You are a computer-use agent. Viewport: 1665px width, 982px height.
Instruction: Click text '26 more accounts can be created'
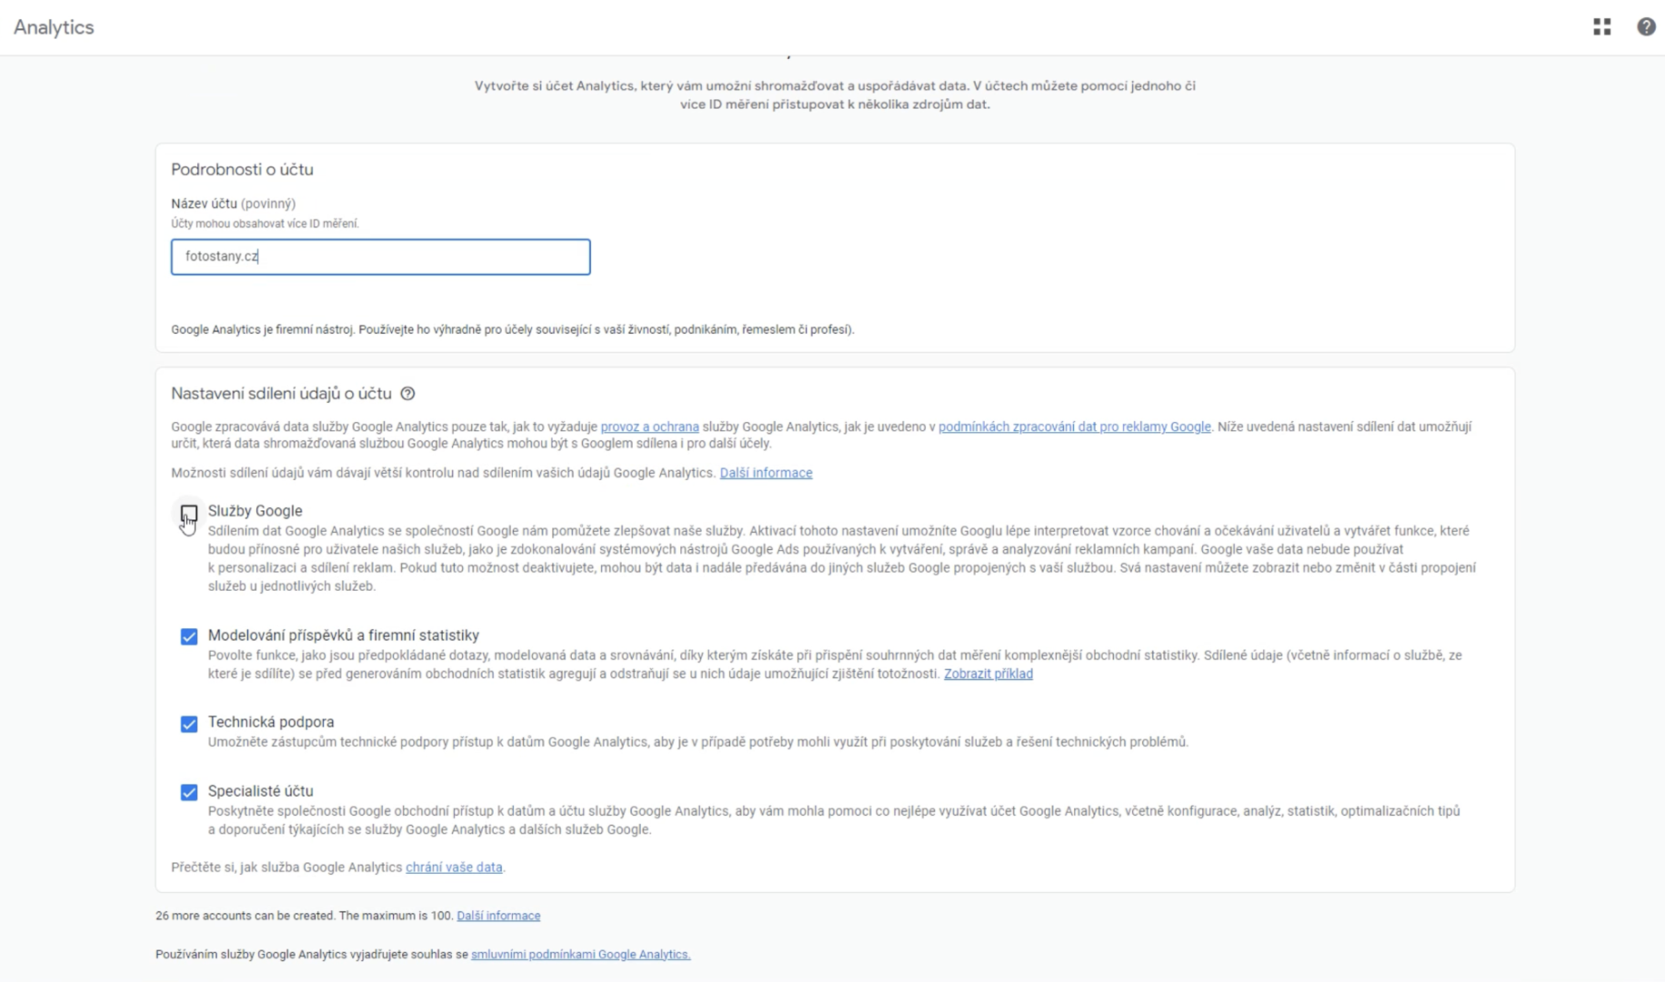coord(245,916)
